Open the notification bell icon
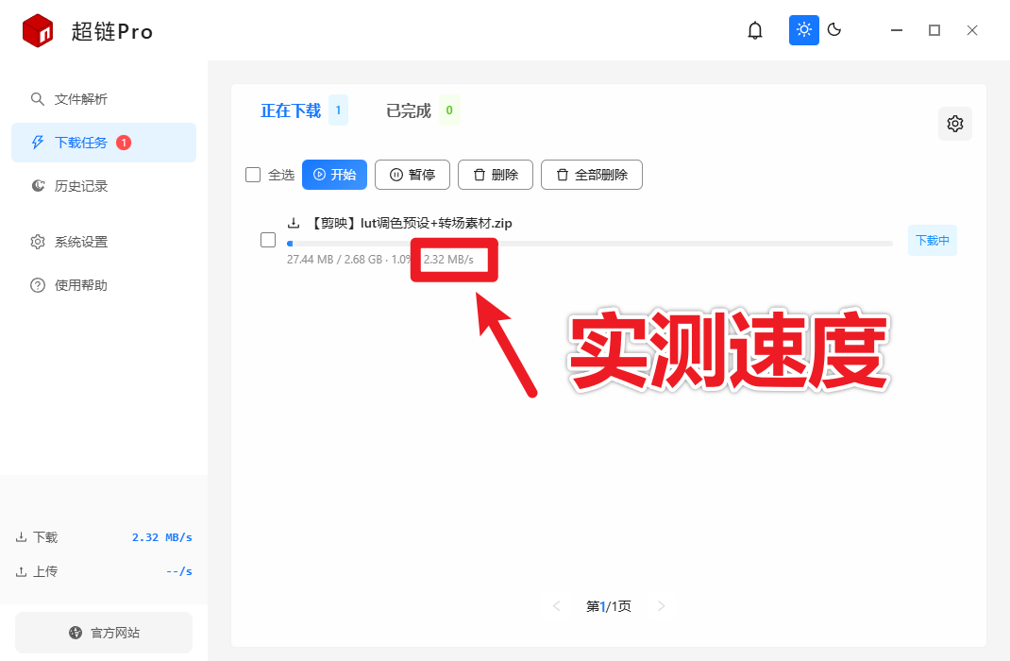The height and width of the screenshot is (661, 1010). coord(755,29)
